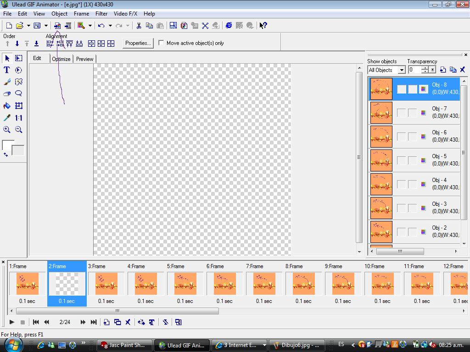The height and width of the screenshot is (352, 470).
Task: Click the Add Image toolbar icon
Action: click(x=57, y=26)
